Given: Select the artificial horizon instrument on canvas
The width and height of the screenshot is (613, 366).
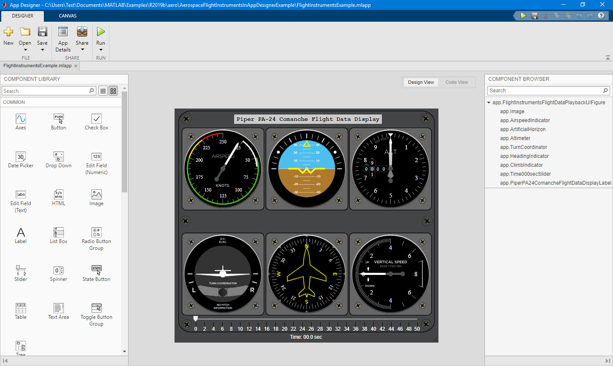Looking at the screenshot, I should click(306, 169).
